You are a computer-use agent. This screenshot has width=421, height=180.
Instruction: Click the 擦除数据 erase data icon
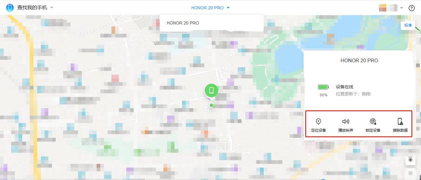[x=400, y=122]
